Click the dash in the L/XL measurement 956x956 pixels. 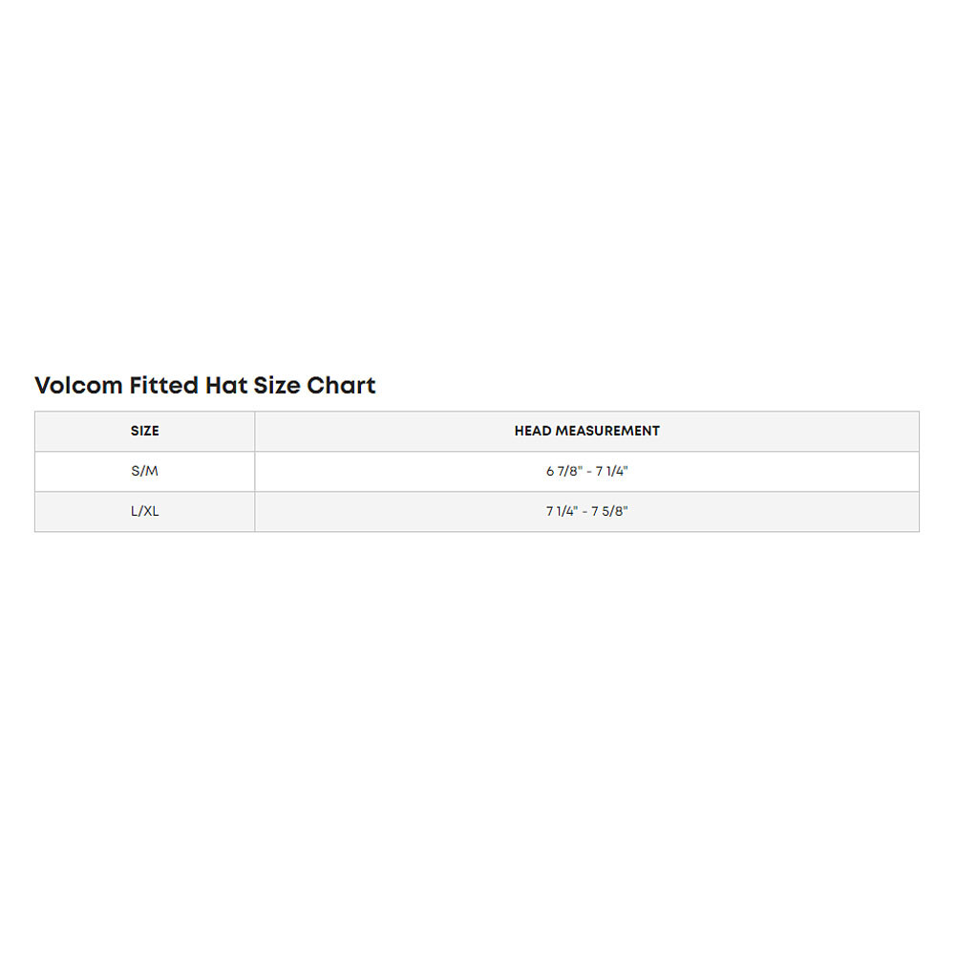584,512
